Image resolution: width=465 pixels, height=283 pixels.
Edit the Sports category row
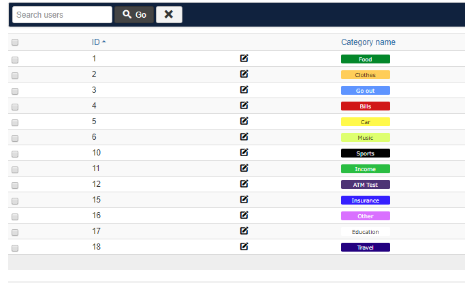(x=244, y=153)
